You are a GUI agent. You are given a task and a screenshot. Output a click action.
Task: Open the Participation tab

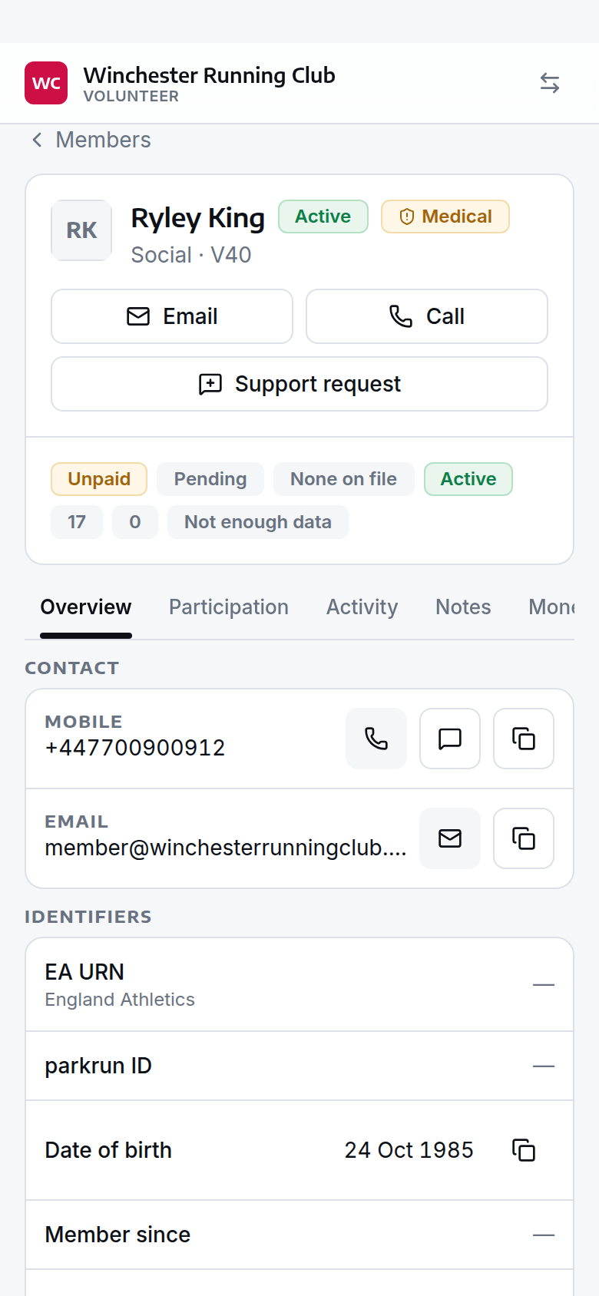229,607
